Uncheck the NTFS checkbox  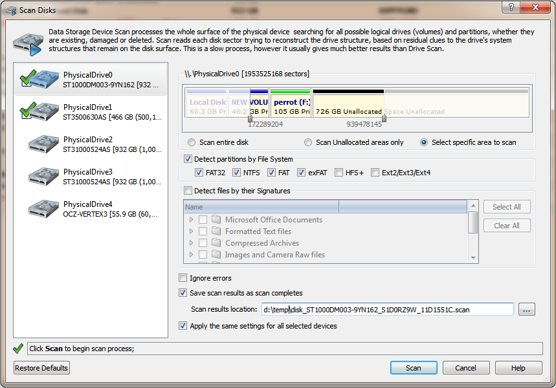point(236,173)
